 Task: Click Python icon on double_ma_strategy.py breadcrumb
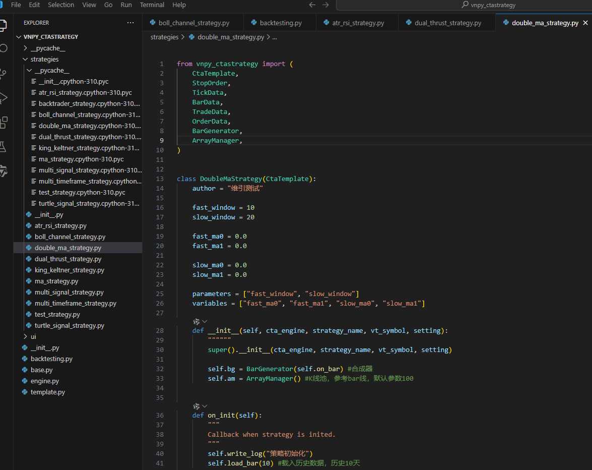tap(192, 37)
